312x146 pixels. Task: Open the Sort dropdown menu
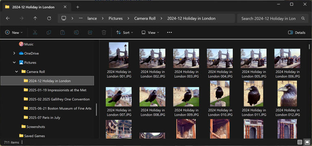pos(125,32)
